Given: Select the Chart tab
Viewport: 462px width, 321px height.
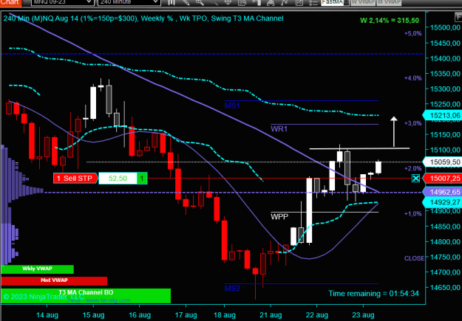Looking at the screenshot, I should tap(10, 2).
